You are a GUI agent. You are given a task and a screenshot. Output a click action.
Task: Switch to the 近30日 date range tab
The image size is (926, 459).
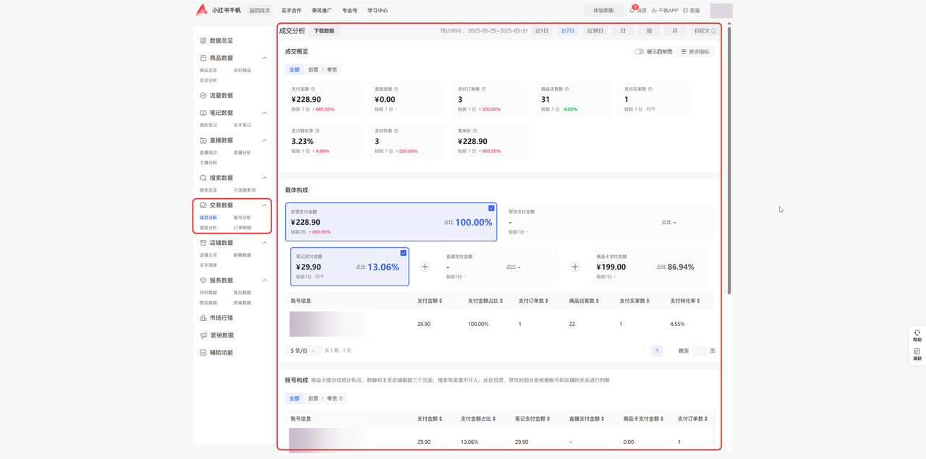pos(595,31)
